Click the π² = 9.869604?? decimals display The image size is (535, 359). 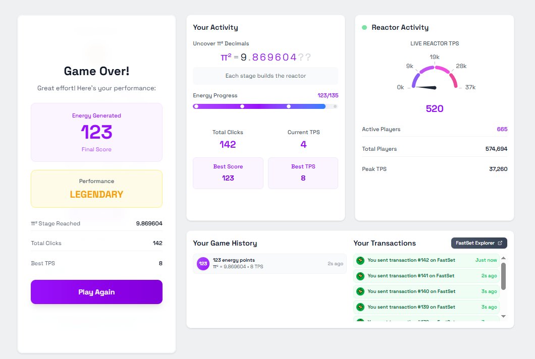265,57
